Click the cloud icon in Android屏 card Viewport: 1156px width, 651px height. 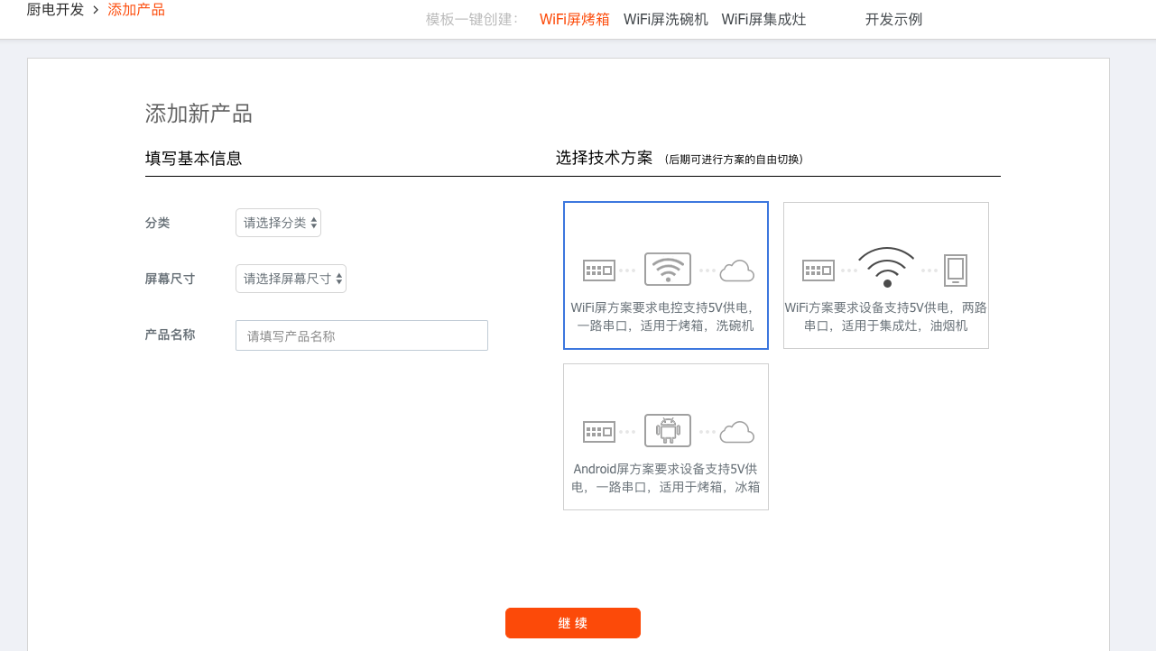(x=737, y=432)
